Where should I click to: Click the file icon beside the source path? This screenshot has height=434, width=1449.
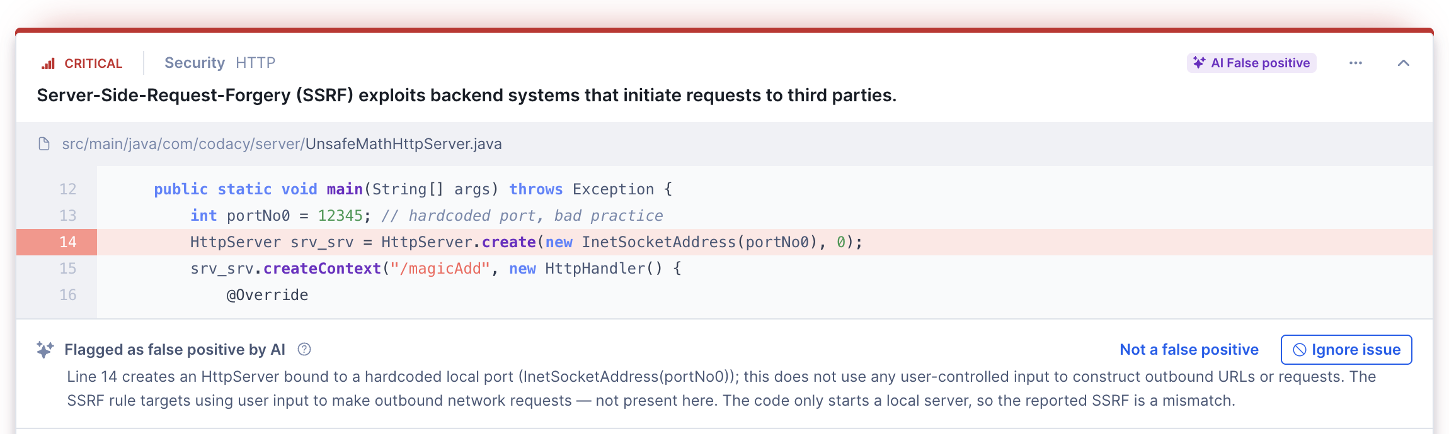(x=44, y=144)
